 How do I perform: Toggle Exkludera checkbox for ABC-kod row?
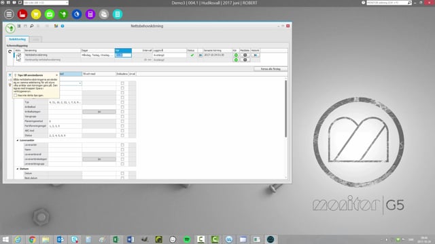[122, 131]
